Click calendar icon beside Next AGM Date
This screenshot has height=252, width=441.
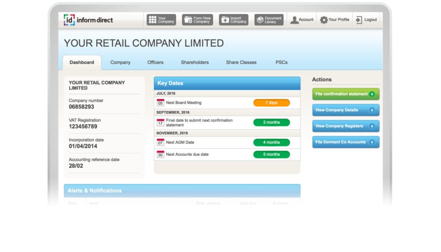click(160, 143)
